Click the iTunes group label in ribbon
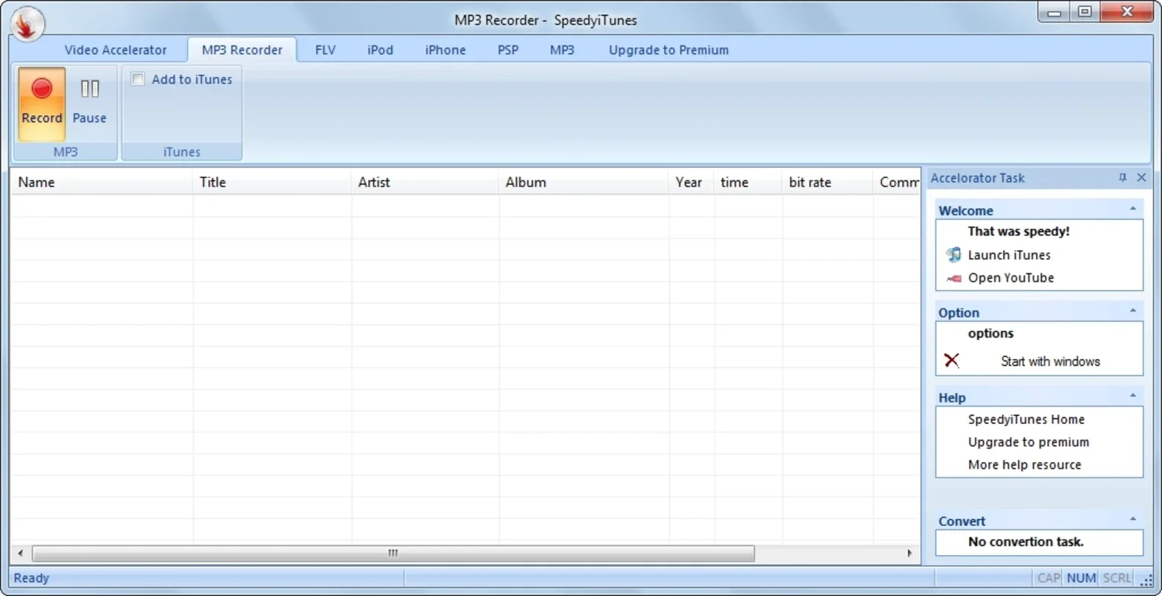 [182, 152]
